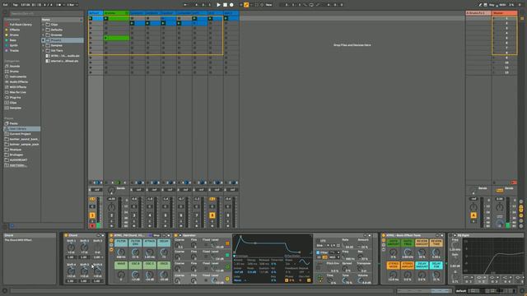
Task: Select the first EQ Eight band filter type
Action: (468, 278)
